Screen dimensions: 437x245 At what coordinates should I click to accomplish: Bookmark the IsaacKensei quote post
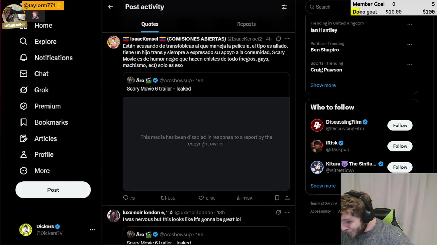click(x=277, y=198)
